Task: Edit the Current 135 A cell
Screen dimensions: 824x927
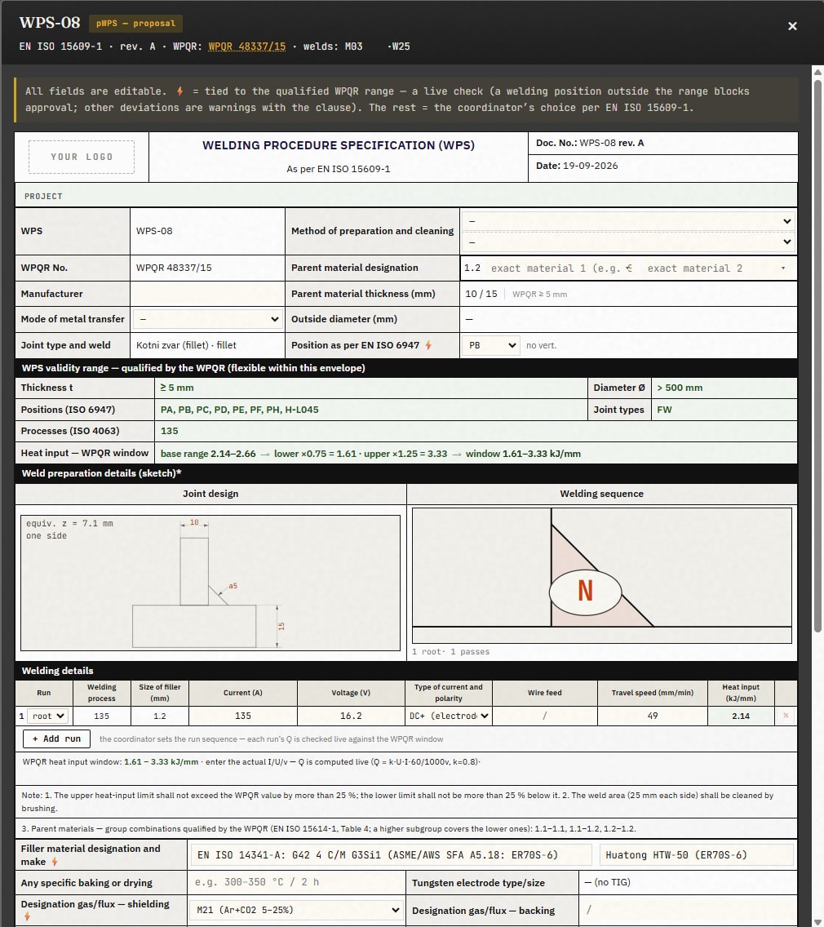Action: point(243,716)
